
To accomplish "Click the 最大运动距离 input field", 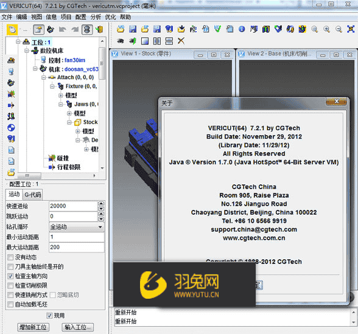I will (77, 247).
